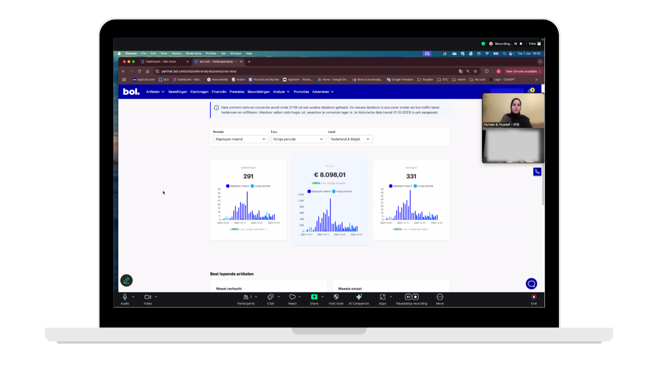The image size is (658, 365).
Task: Click the red End meeting icon
Action: tap(534, 297)
